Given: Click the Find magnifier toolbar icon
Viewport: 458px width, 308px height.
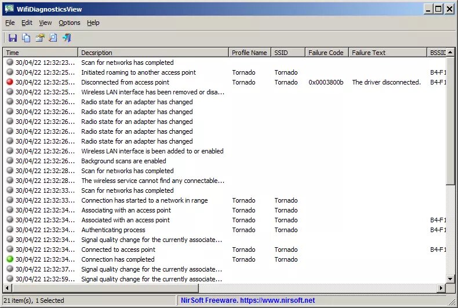Looking at the screenshot, I should (53, 38).
